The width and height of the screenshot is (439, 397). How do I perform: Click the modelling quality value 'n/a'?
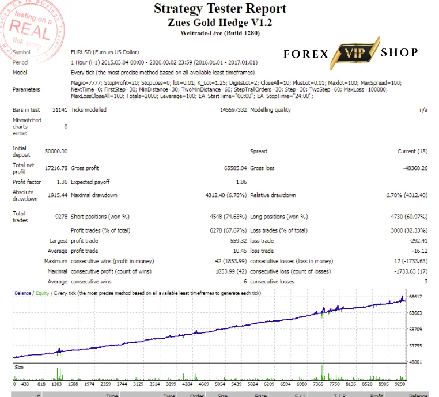[423, 109]
